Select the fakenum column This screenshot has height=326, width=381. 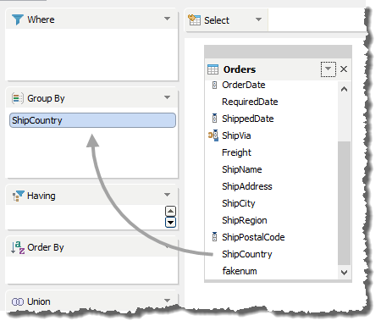pos(240,271)
